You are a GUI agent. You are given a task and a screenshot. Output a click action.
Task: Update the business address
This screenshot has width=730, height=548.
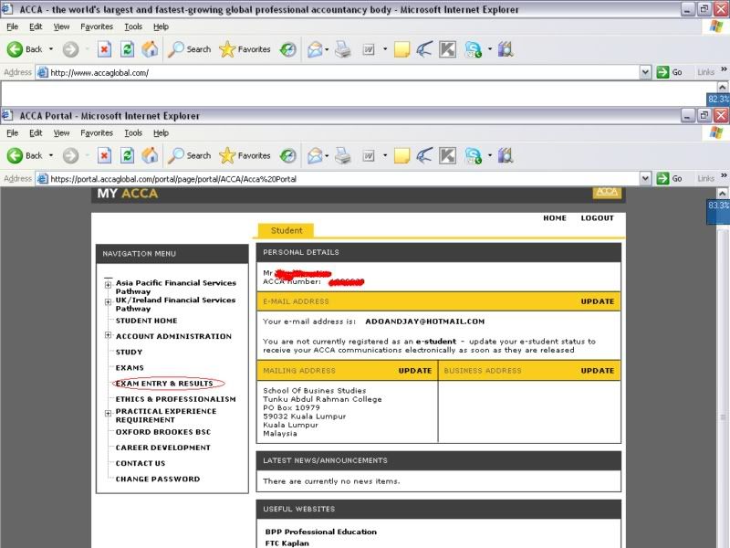pyautogui.click(x=598, y=371)
